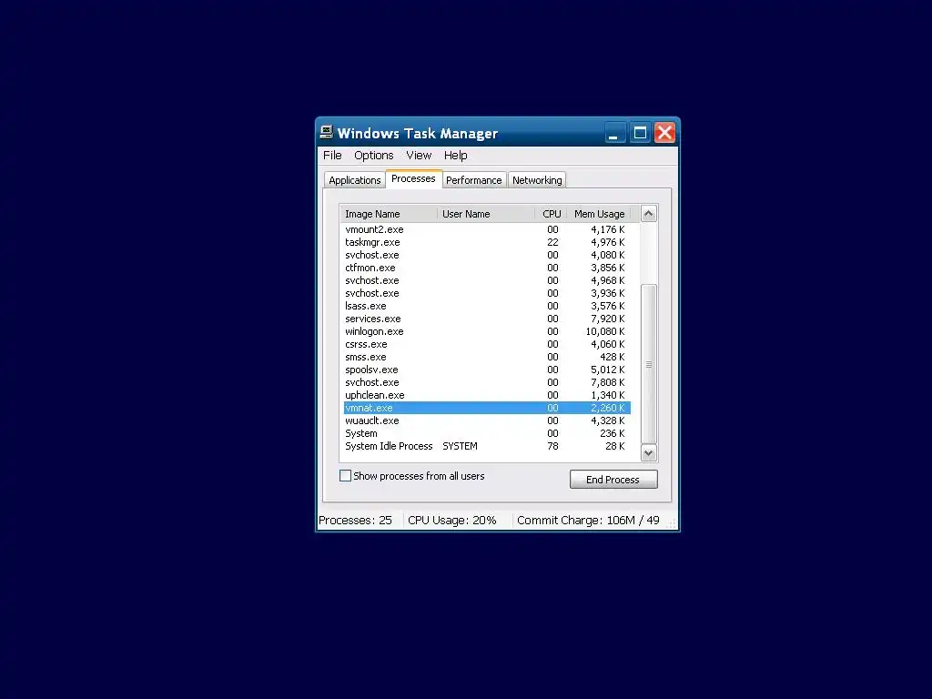Switch to the Applications tab

(x=355, y=180)
